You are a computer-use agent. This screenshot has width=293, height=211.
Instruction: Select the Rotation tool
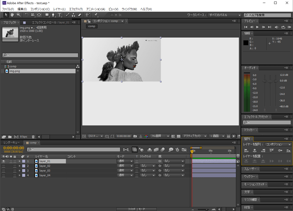coord(27,15)
